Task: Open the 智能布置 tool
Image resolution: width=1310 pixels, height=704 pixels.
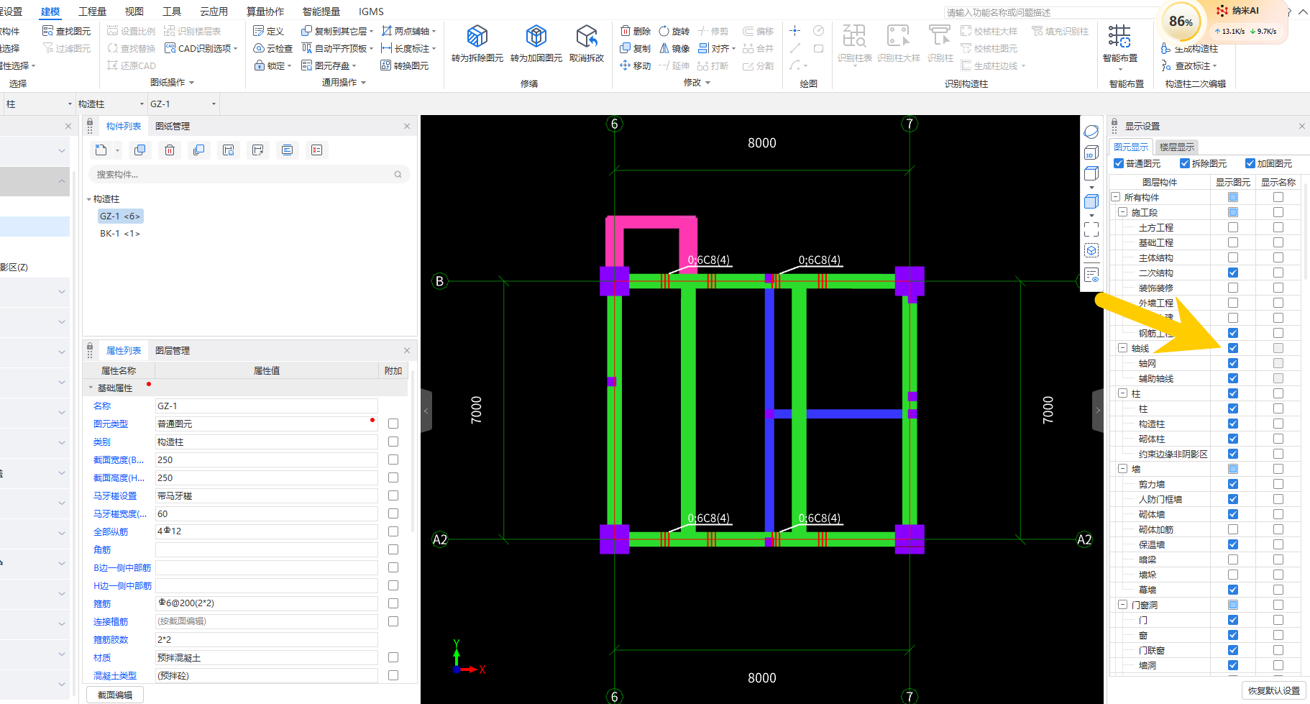Action: coord(1119,43)
